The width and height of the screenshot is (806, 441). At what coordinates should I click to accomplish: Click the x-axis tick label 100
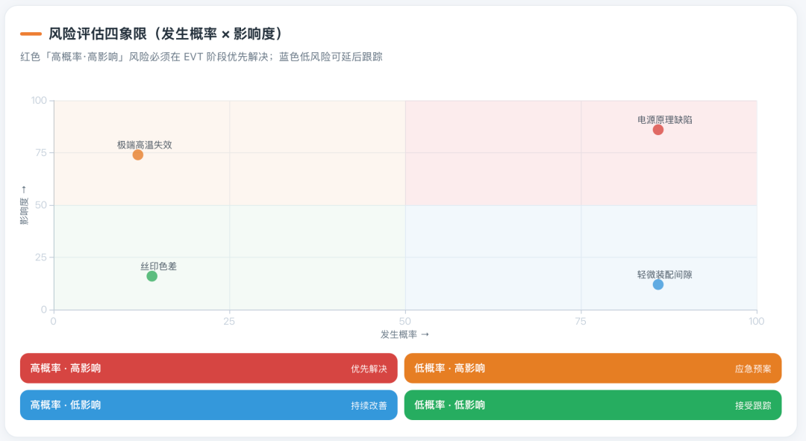pyautogui.click(x=756, y=322)
